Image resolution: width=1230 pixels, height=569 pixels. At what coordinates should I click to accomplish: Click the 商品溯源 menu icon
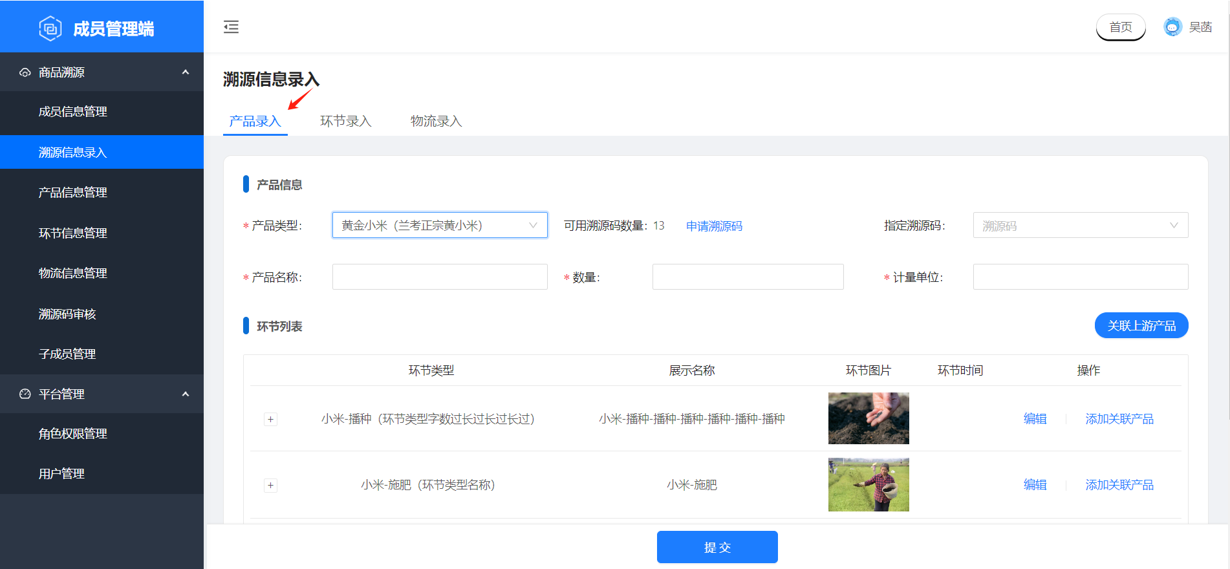[25, 72]
